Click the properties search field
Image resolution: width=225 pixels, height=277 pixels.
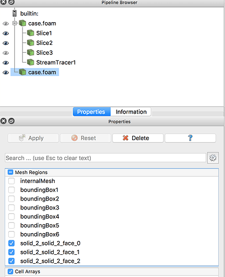coord(106,158)
